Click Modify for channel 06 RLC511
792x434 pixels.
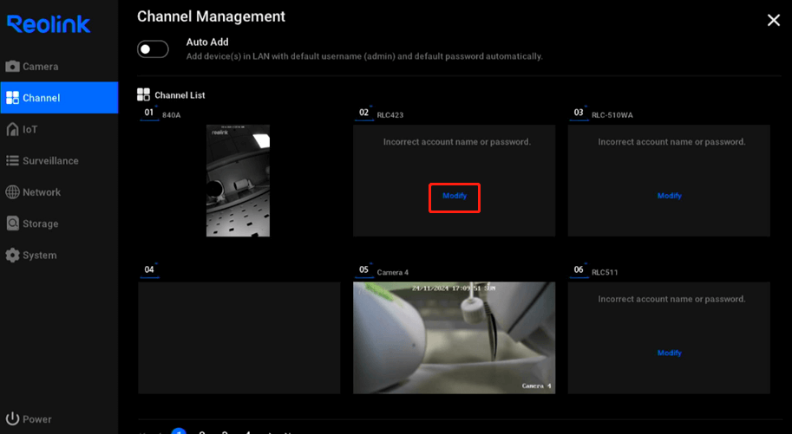click(x=670, y=353)
